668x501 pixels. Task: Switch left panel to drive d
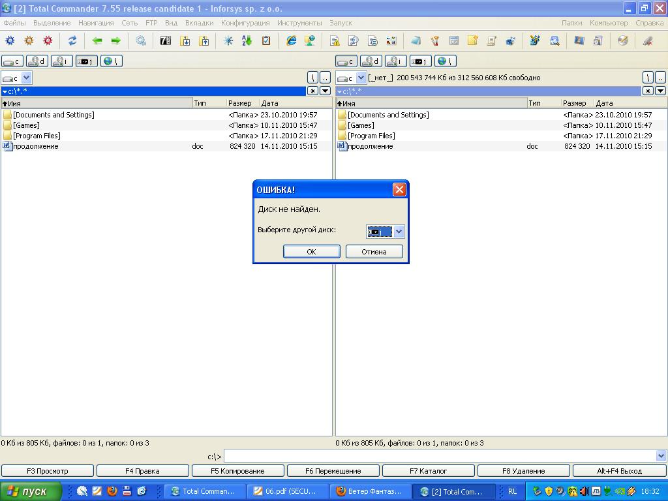coord(37,61)
